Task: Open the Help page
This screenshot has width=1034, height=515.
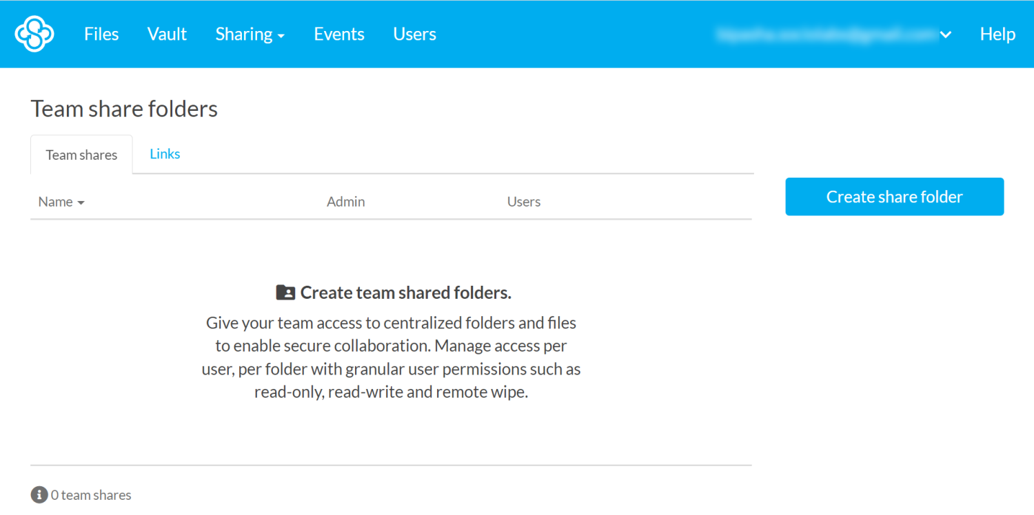Action: (997, 33)
